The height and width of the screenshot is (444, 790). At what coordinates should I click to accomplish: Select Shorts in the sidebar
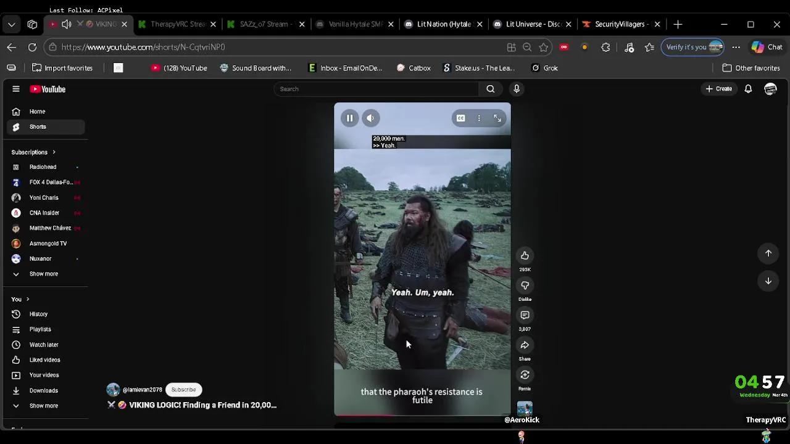click(46, 126)
